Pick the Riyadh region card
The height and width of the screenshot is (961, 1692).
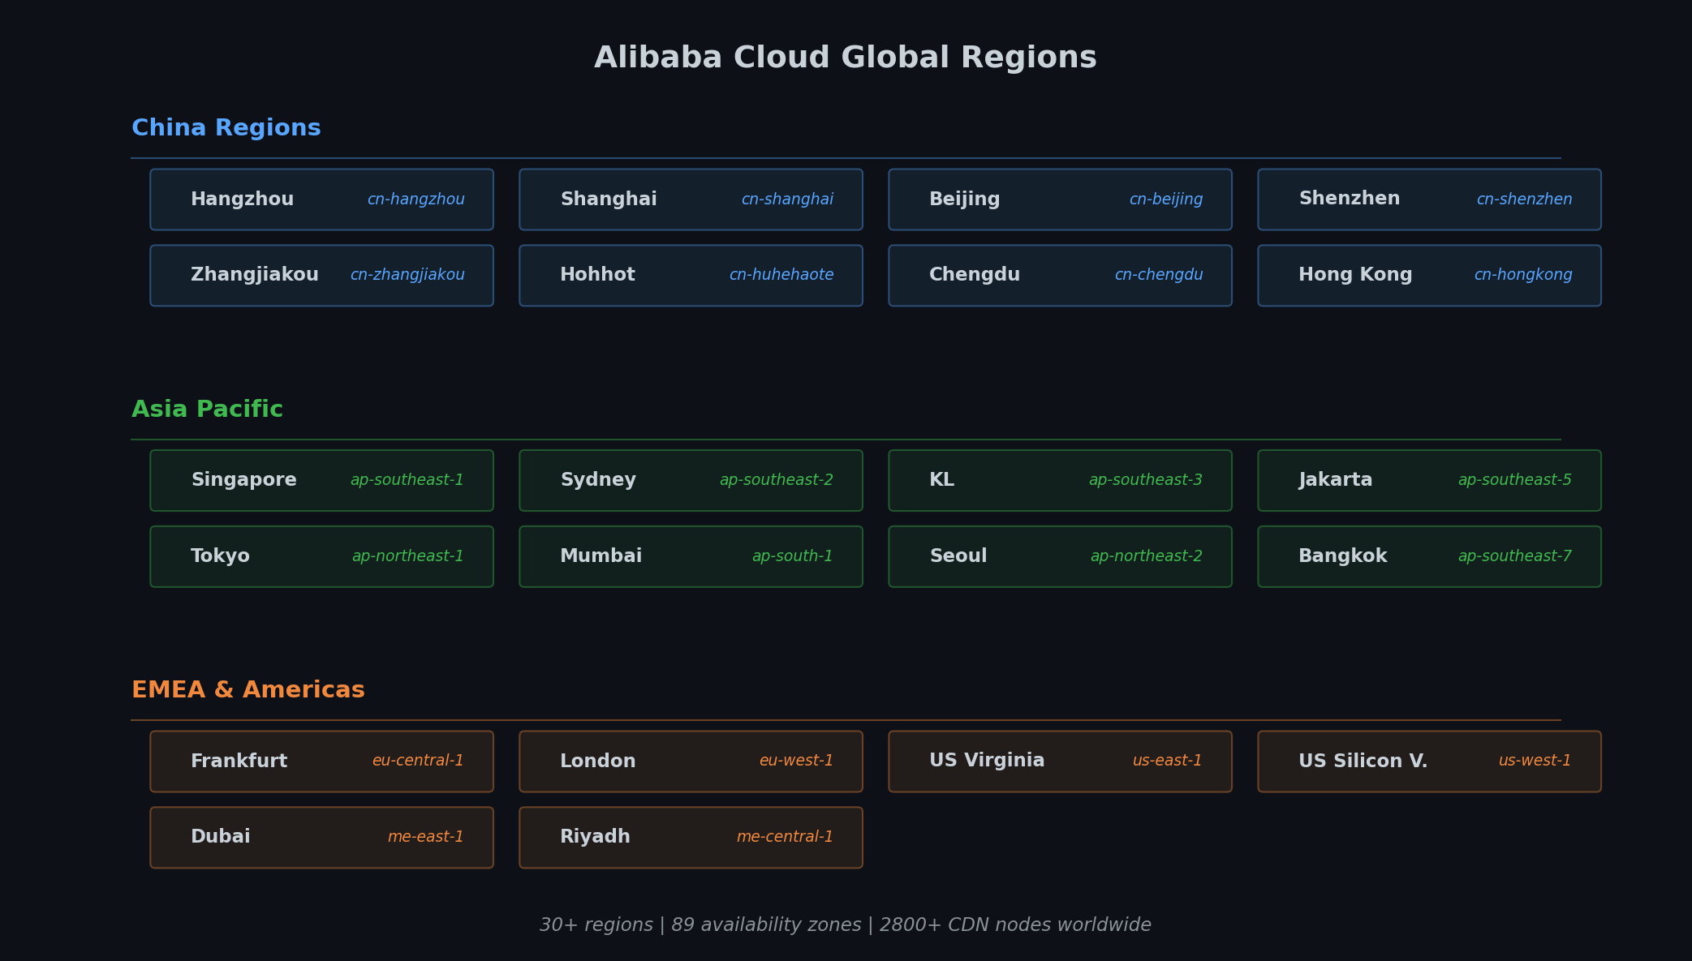[691, 838]
